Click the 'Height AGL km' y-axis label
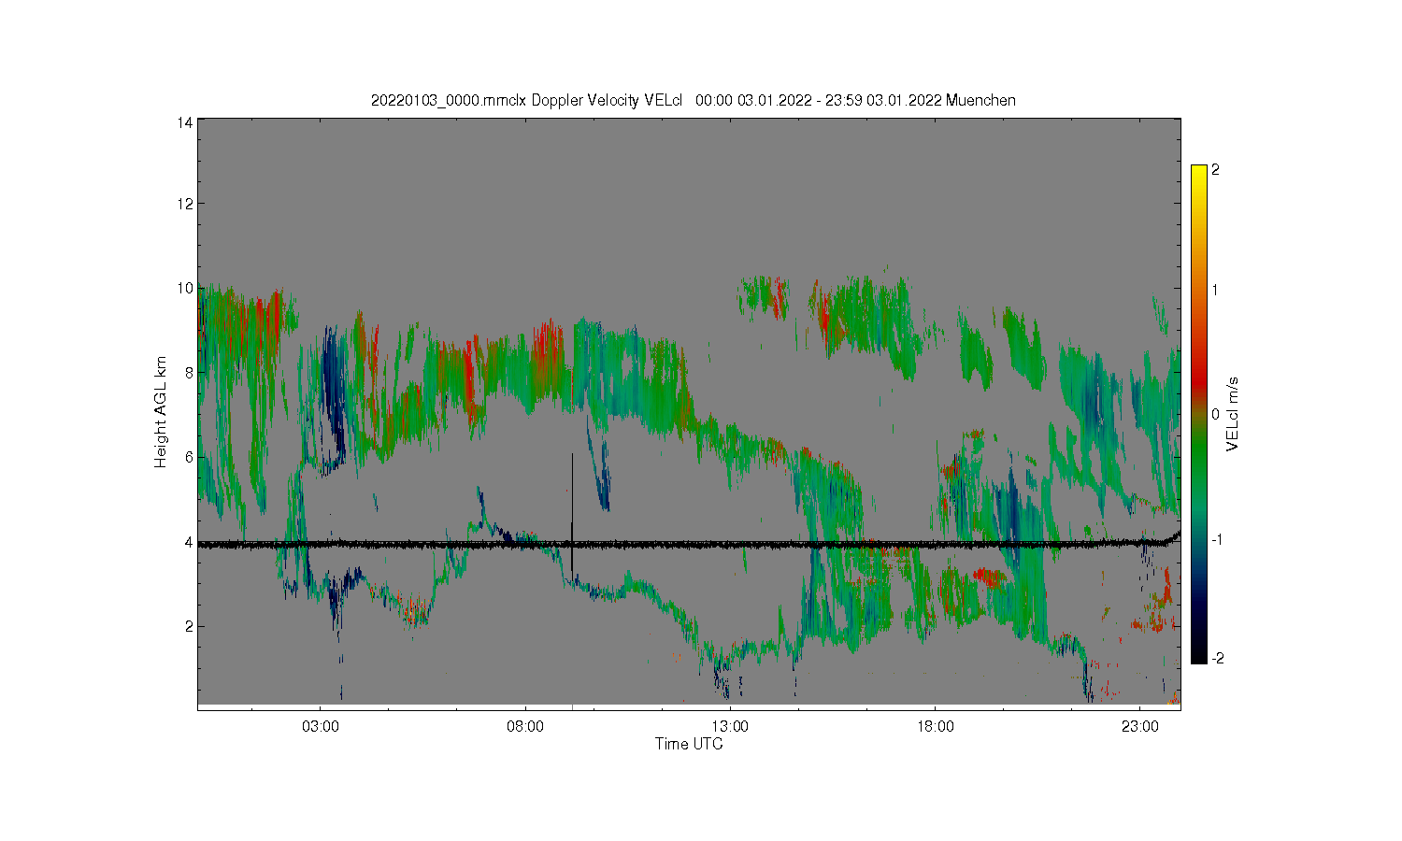This screenshot has width=1402, height=841. (x=161, y=411)
